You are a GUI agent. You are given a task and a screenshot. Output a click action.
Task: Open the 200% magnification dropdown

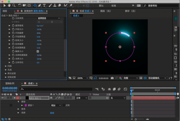[81, 78]
